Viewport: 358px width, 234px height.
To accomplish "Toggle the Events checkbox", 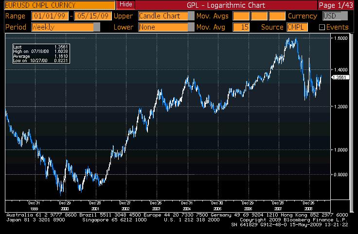I will click(x=322, y=27).
